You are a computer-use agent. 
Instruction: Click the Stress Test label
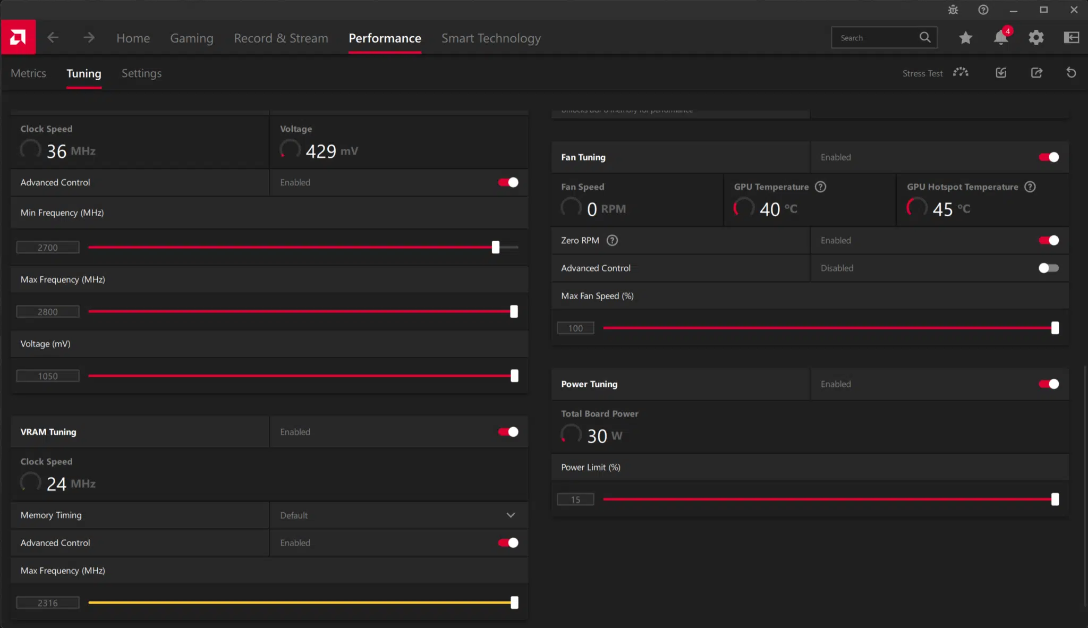(922, 73)
